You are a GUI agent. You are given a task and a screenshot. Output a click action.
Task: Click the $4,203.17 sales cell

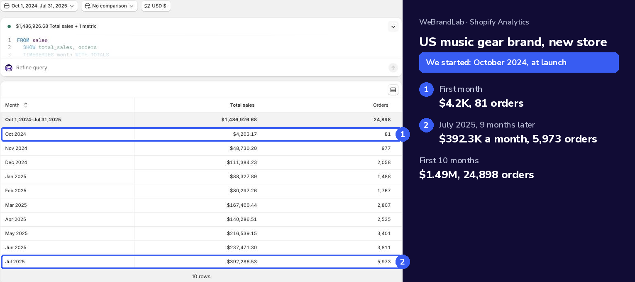pyautogui.click(x=245, y=134)
